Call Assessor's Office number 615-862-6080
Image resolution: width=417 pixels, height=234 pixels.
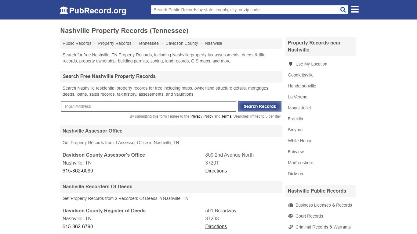click(78, 171)
